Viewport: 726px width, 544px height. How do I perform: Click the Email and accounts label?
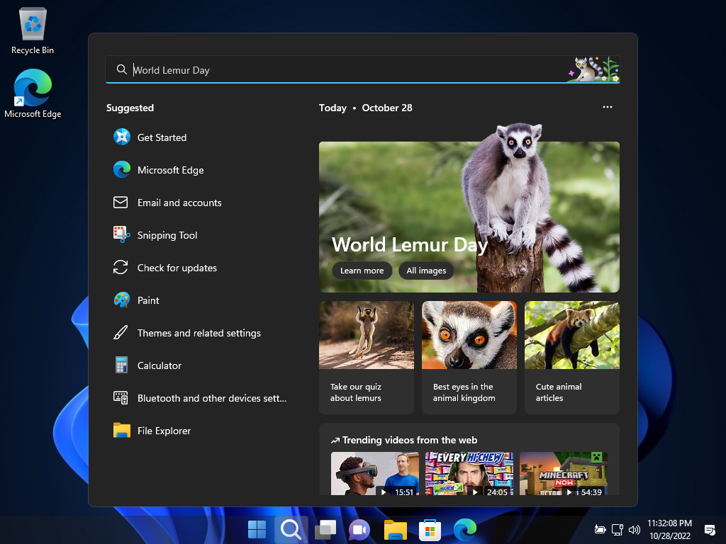click(x=179, y=203)
